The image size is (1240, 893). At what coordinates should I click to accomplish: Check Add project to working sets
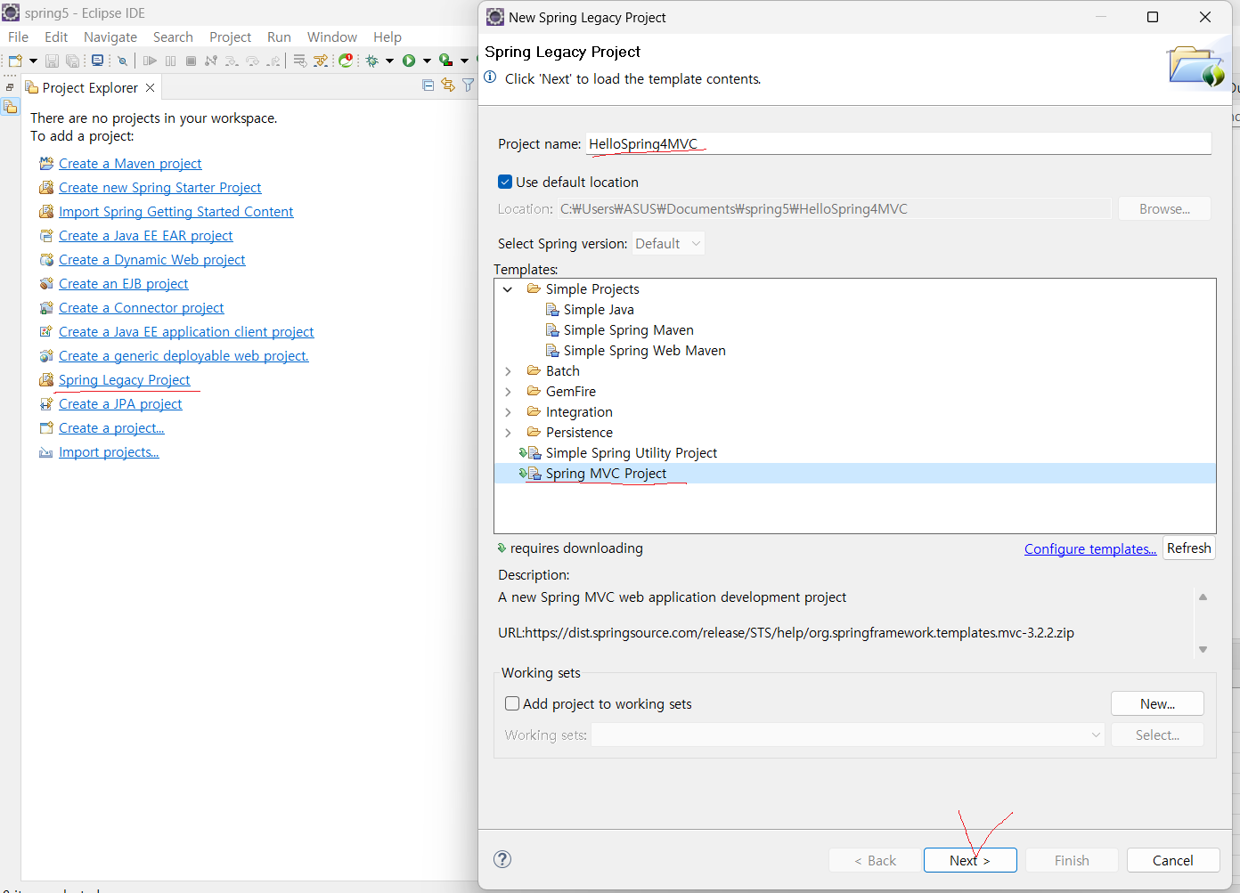pos(512,703)
